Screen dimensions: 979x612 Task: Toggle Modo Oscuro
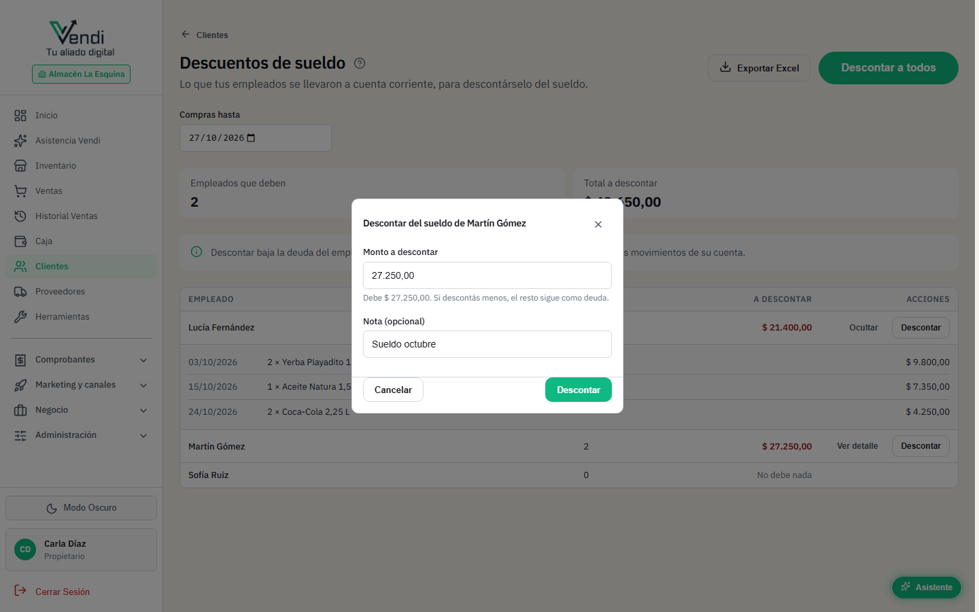pyautogui.click(x=81, y=508)
